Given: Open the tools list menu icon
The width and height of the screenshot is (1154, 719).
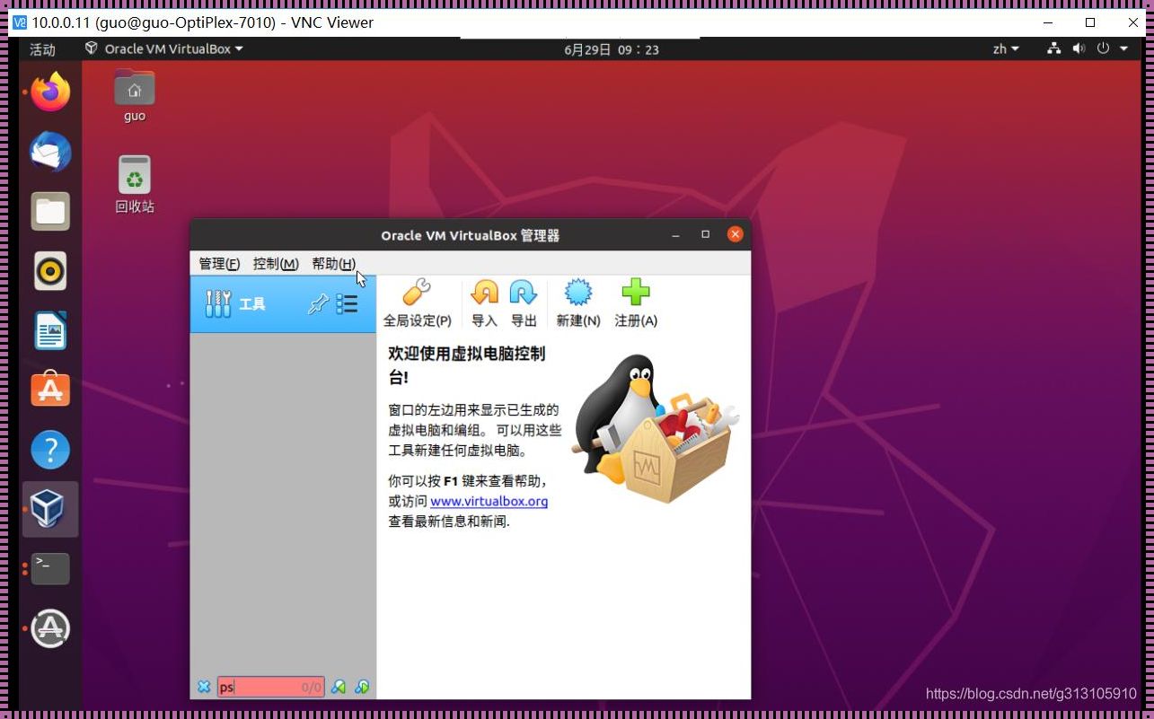Looking at the screenshot, I should coord(347,304).
